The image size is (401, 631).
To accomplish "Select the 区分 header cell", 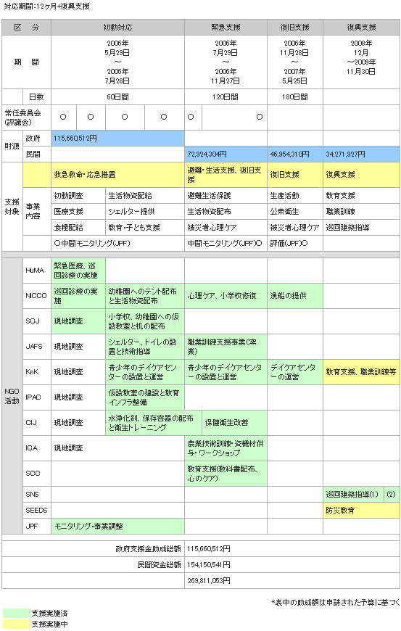I will [x=26, y=28].
